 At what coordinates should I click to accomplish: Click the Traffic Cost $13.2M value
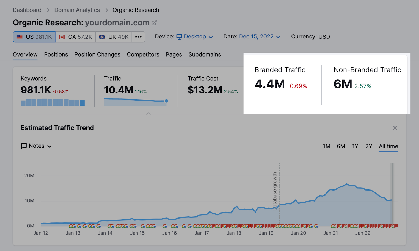pyautogui.click(x=205, y=90)
